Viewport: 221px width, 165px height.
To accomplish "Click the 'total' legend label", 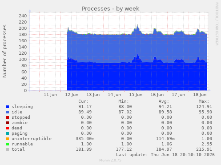I will (x=18, y=149).
